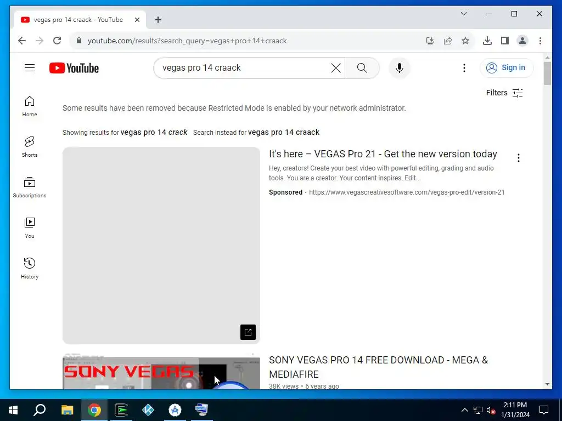Share this page icon in address bar

coord(448,41)
